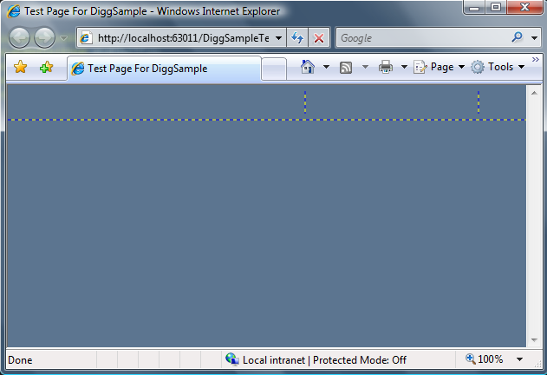Open a new blank tab

tap(274, 69)
